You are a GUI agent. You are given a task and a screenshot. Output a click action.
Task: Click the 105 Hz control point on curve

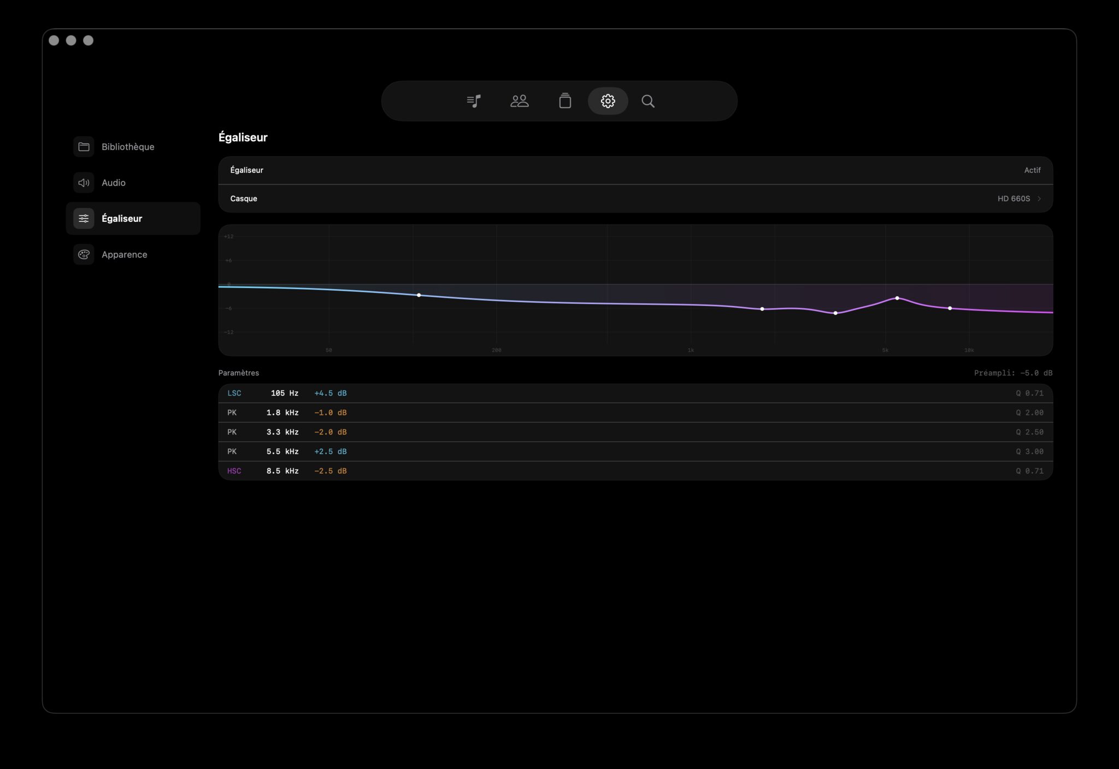[419, 295]
